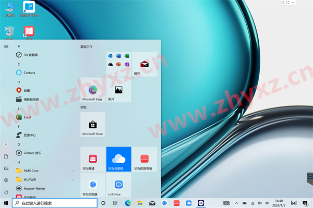Open the Microsoft Store tile
313x208 pixels.
(x=93, y=125)
